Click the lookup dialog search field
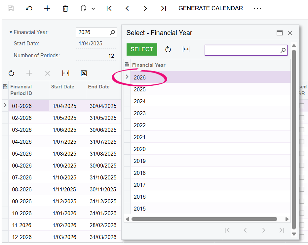Viewport: 308px width, 245px height. pyautogui.click(x=246, y=50)
